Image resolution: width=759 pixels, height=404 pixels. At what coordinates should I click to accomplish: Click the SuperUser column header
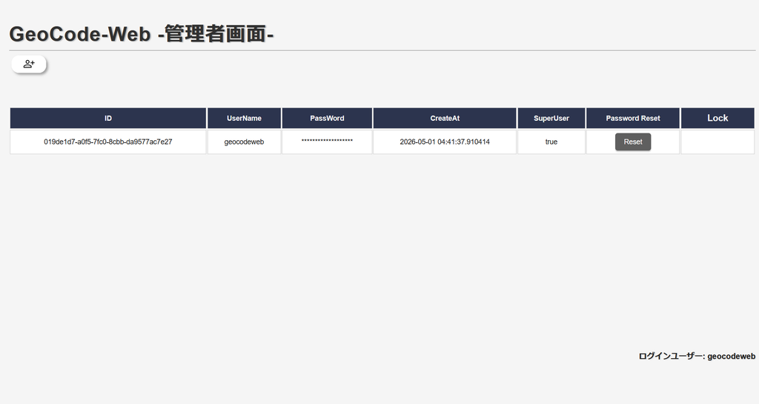[551, 118]
